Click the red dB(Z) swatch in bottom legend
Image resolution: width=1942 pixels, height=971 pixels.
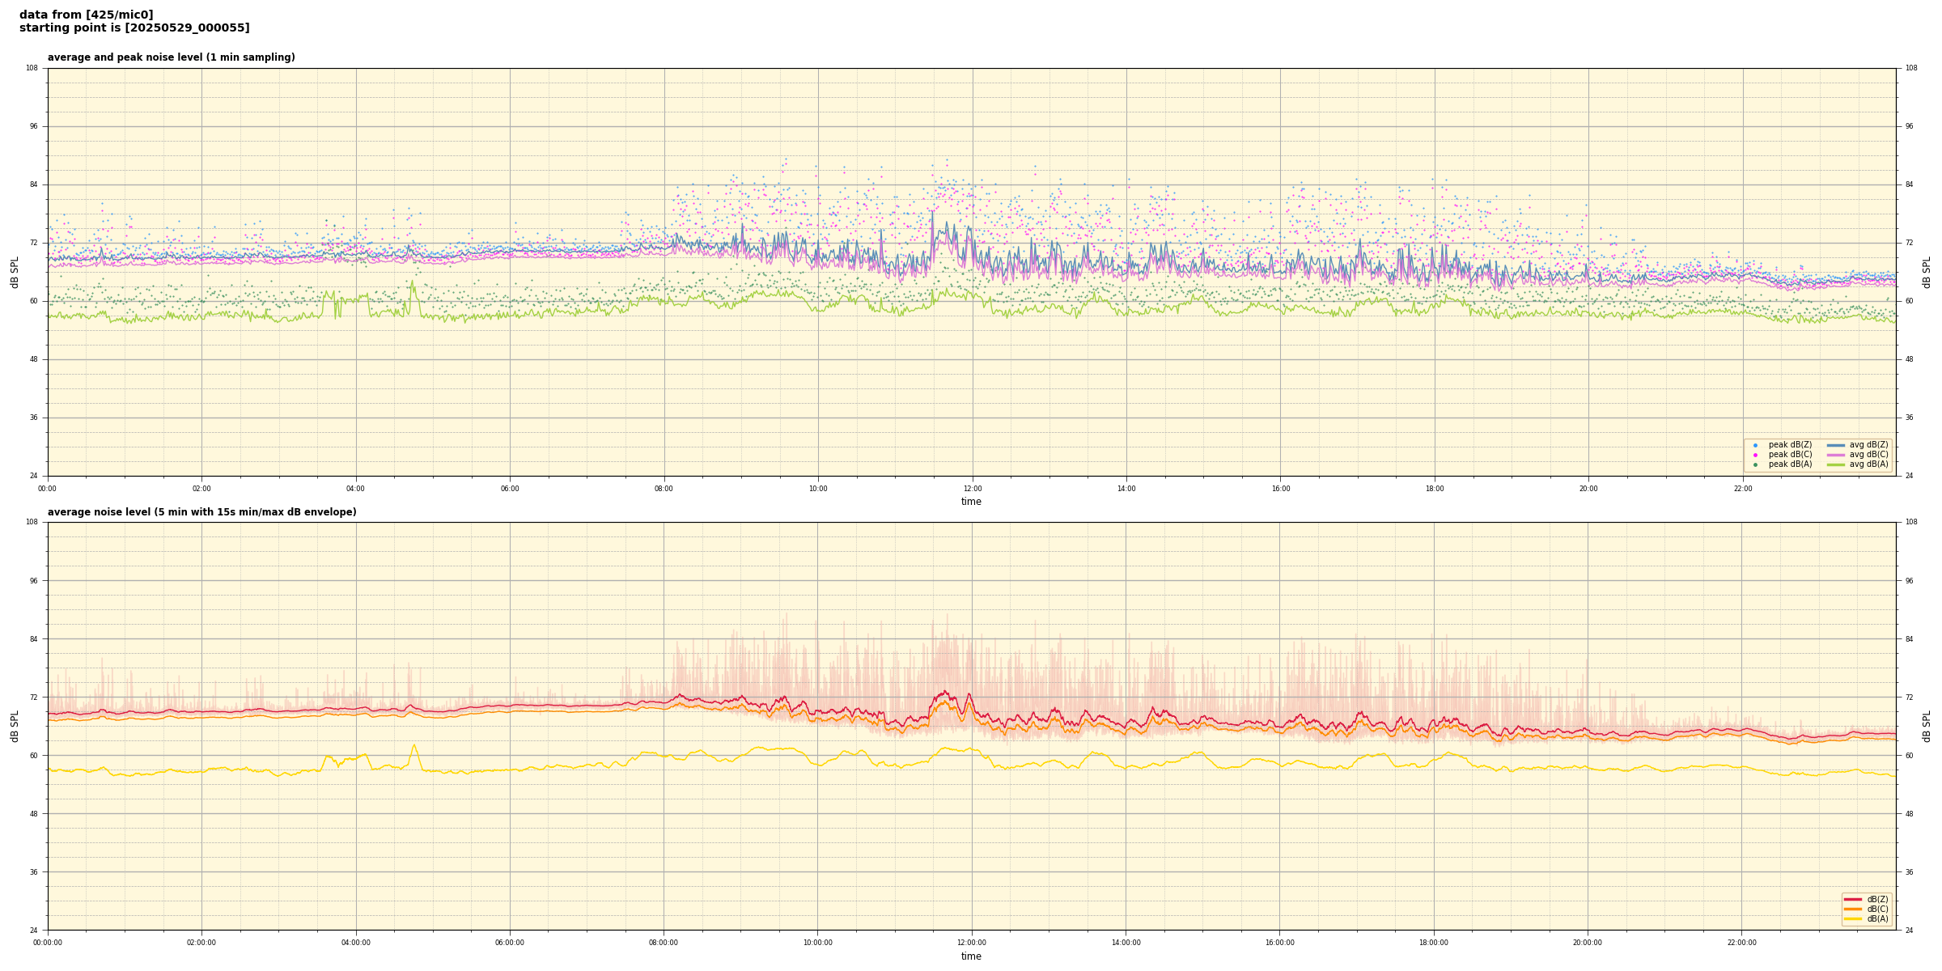coord(1853,899)
